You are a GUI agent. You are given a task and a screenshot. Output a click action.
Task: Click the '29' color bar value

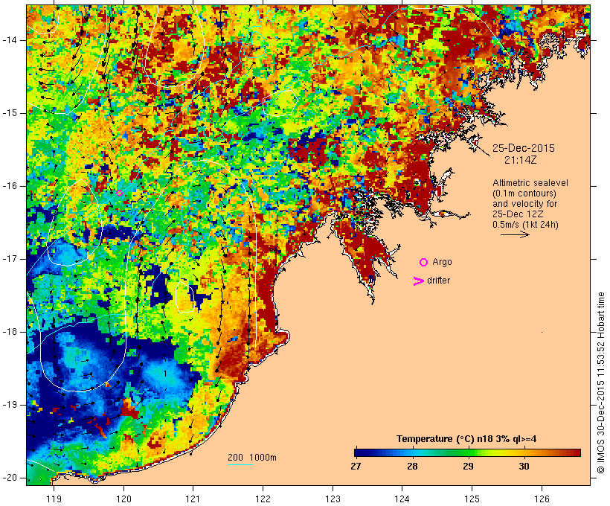[469, 467]
